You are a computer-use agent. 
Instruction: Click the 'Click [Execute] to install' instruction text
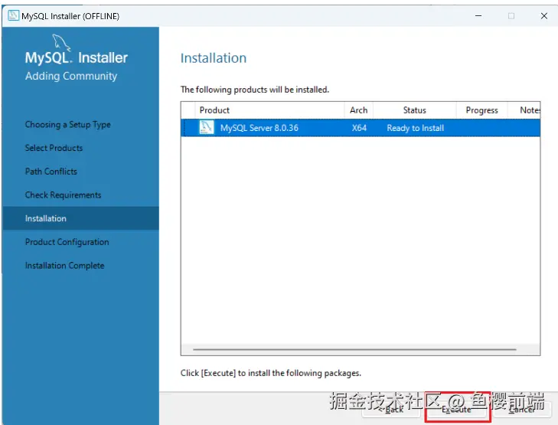point(270,373)
